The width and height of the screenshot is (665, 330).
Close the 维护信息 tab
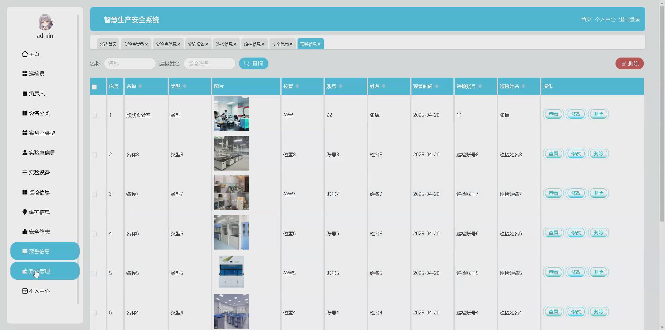tap(263, 44)
